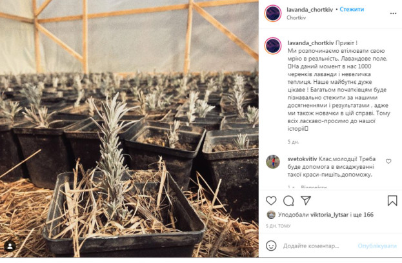
Task: Show tagged people icon on the photo
Action: (10, 246)
